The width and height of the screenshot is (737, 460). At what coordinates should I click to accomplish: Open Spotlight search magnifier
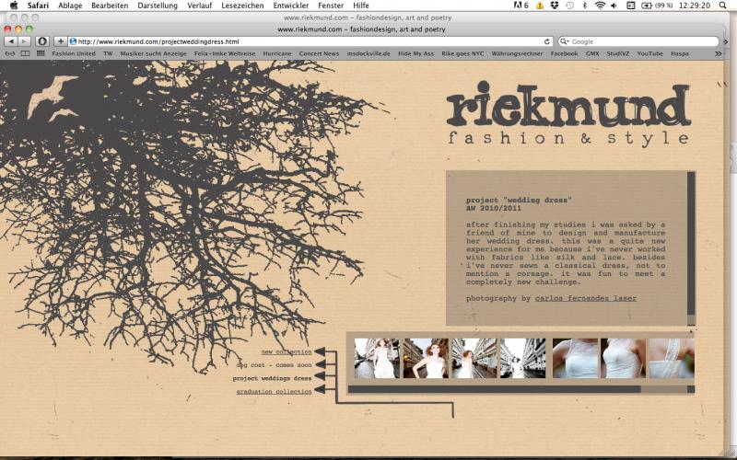click(x=722, y=6)
